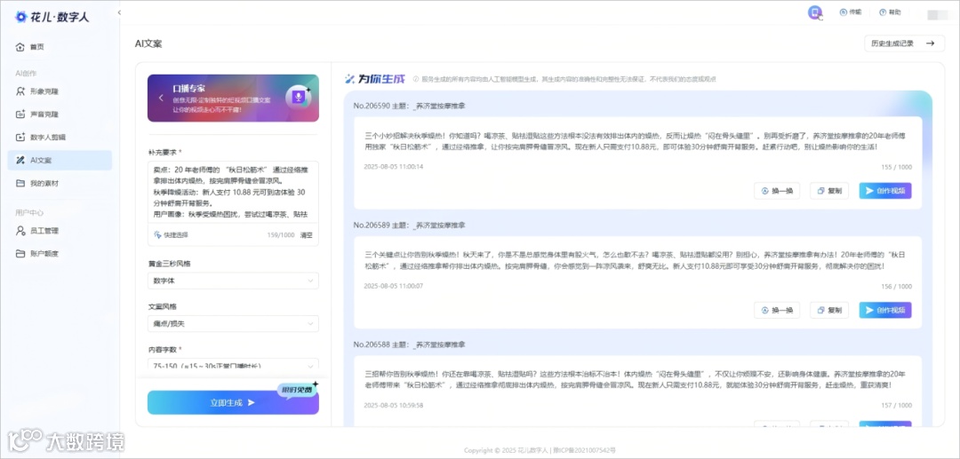This screenshot has height=459, width=960.
Task: Open the 首页 home icon in sidebar
Action: (x=20, y=47)
